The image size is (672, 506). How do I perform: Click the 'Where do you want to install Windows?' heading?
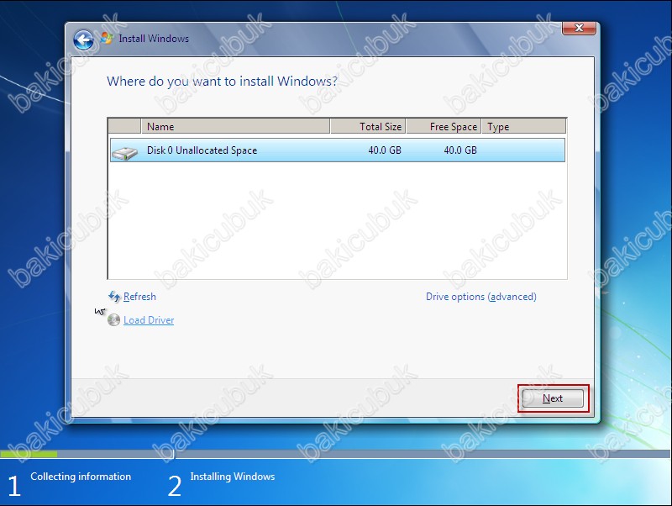(222, 81)
